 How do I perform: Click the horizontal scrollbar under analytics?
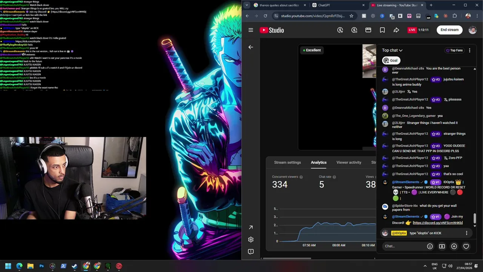click(x=287, y=258)
